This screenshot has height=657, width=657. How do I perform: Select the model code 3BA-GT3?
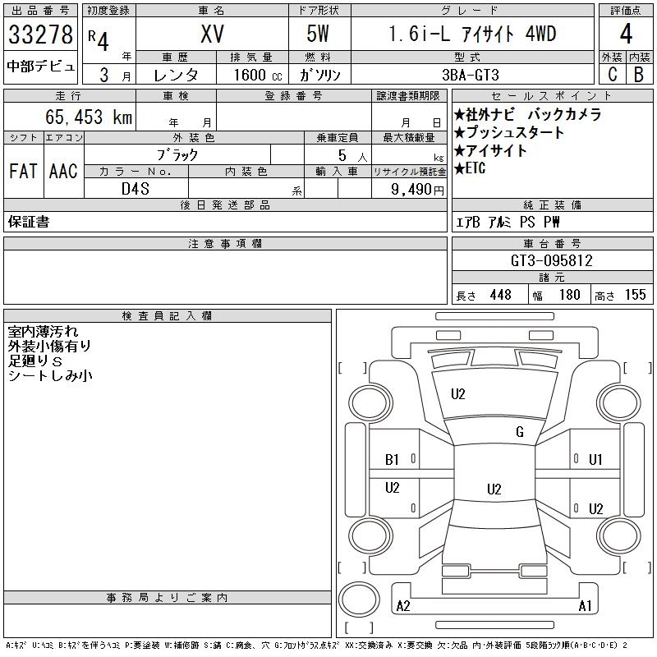point(471,75)
